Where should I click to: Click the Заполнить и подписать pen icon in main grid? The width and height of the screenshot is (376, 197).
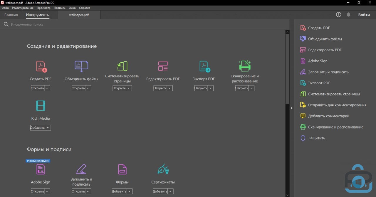click(81, 169)
